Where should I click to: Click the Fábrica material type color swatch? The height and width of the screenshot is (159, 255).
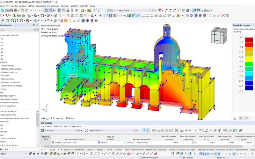coord(99,142)
